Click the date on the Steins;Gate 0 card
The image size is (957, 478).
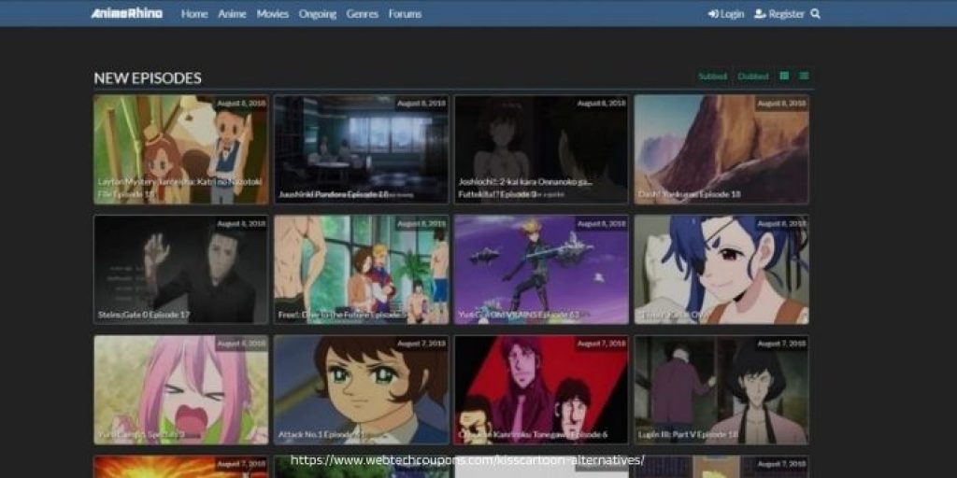click(x=241, y=224)
